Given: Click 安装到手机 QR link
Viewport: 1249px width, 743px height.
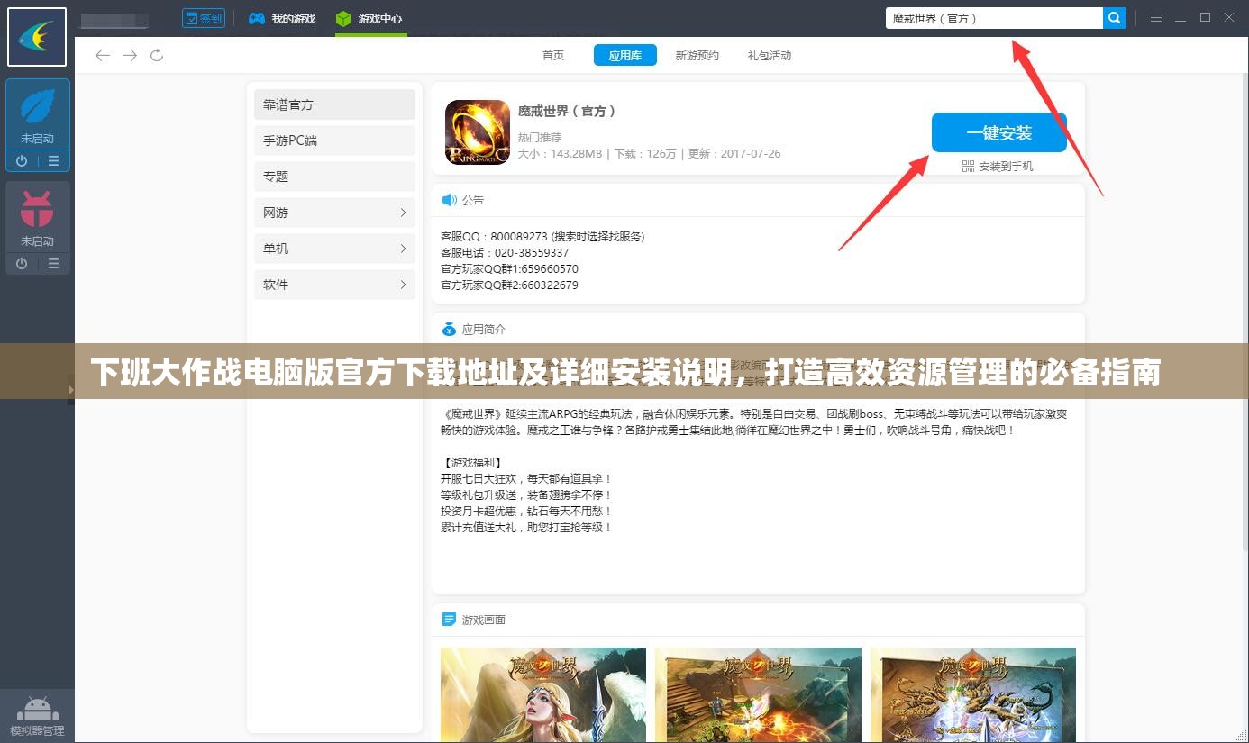Looking at the screenshot, I should (x=998, y=167).
